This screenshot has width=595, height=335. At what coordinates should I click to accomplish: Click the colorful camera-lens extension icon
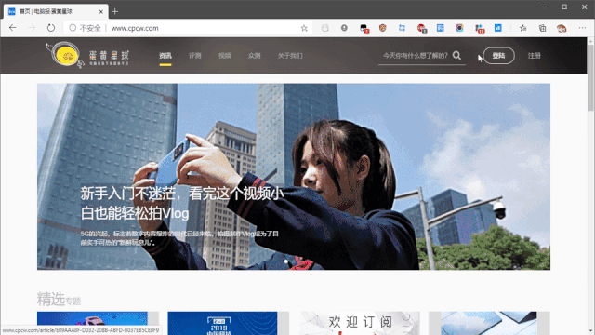pyautogui.click(x=459, y=28)
